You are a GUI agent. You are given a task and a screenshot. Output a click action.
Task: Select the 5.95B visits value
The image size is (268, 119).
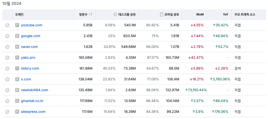tap(87, 25)
